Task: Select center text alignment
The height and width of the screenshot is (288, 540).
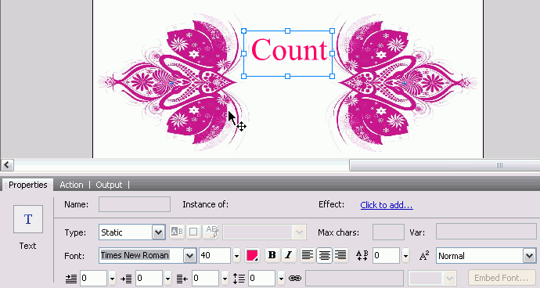Action: 324,255
